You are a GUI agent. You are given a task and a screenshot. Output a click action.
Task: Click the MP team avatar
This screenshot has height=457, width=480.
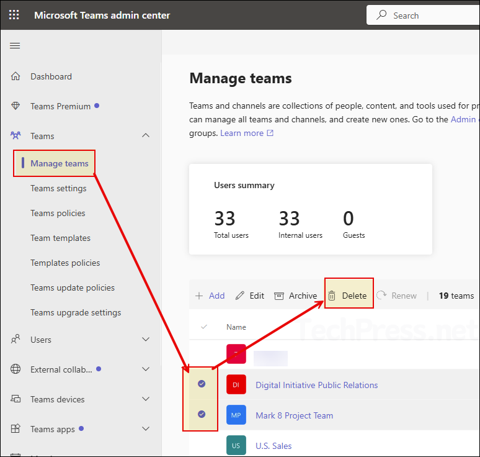[236, 415]
